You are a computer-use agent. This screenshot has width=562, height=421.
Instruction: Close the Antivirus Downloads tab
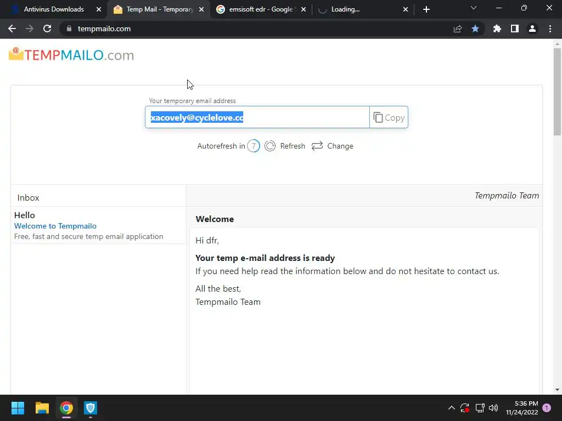coord(99,9)
